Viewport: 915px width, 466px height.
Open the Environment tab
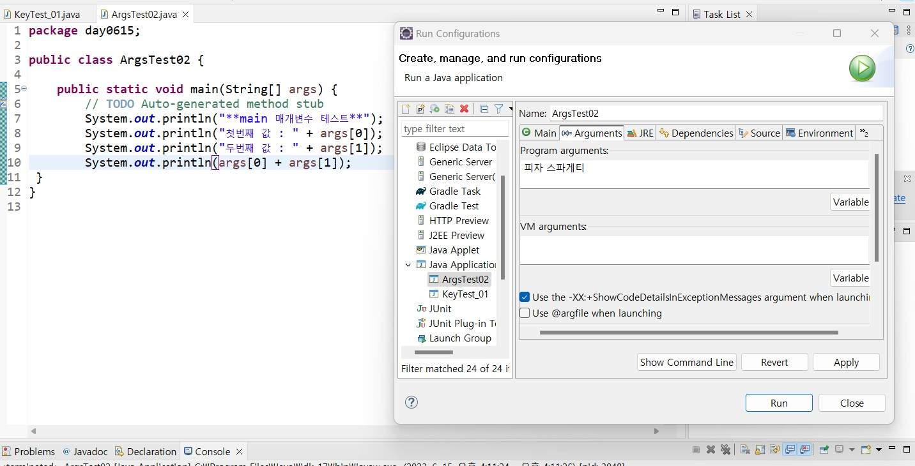pos(819,133)
